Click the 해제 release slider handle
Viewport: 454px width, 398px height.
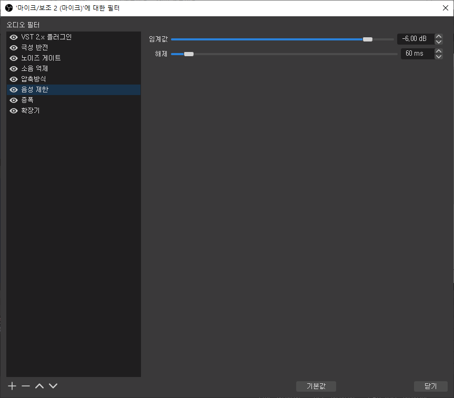pyautogui.click(x=189, y=54)
